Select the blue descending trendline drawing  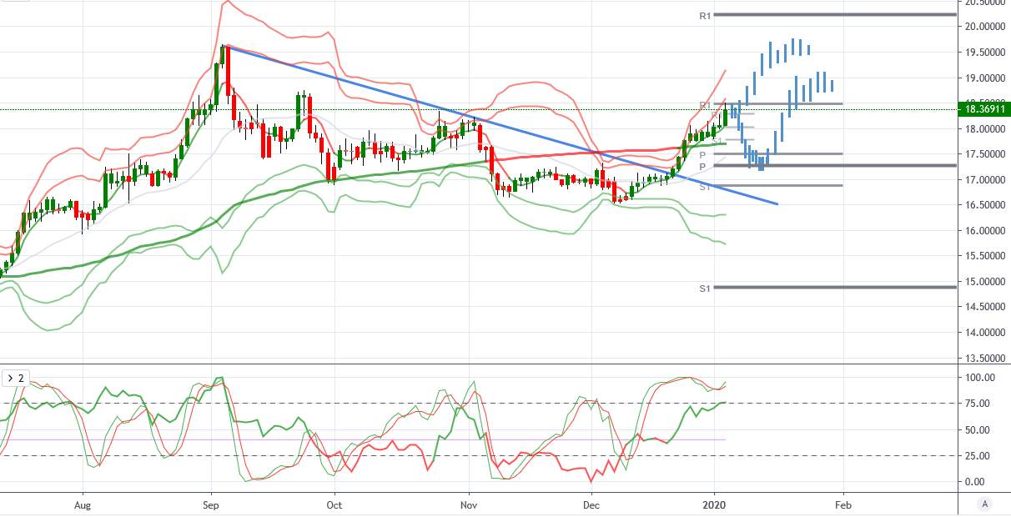click(500, 125)
